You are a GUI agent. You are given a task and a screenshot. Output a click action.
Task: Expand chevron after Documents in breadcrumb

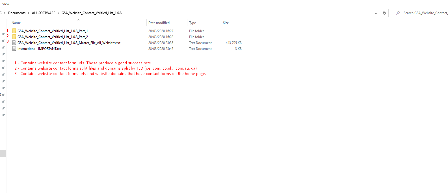click(29, 13)
